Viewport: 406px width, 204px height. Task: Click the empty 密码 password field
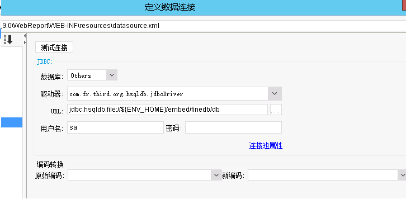[x=233, y=127]
